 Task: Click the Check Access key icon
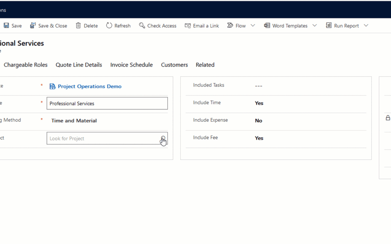[142, 25]
